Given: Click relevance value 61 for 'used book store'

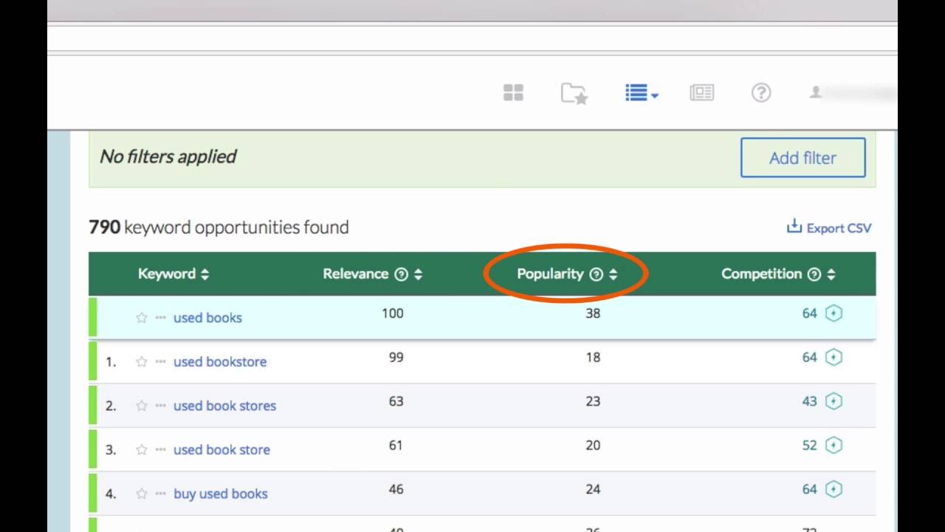Looking at the screenshot, I should (396, 446).
